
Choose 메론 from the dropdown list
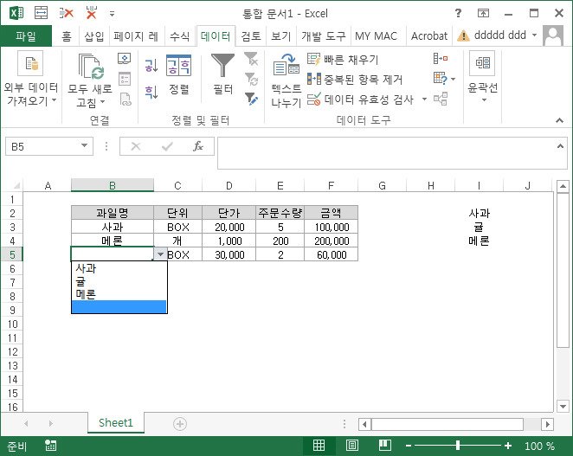click(119, 294)
